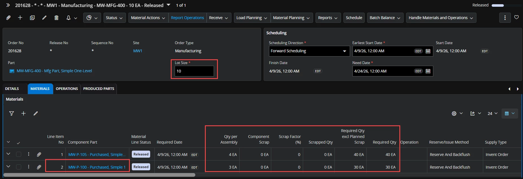
Task: Click the pencil edit icon in top toolbar
Action: (x=44, y=18)
